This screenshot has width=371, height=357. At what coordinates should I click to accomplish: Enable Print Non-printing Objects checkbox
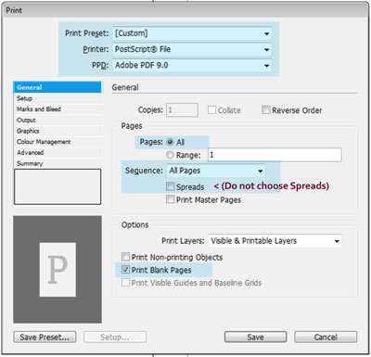tap(125, 257)
